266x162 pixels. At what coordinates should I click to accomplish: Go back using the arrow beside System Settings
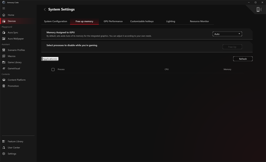pos(45,9)
